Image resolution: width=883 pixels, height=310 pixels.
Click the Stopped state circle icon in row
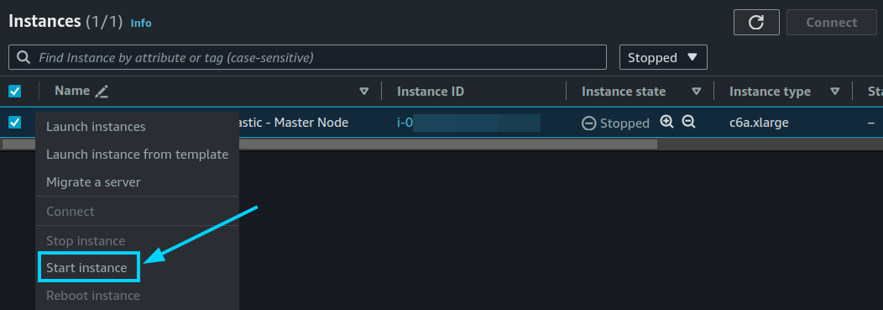(589, 123)
